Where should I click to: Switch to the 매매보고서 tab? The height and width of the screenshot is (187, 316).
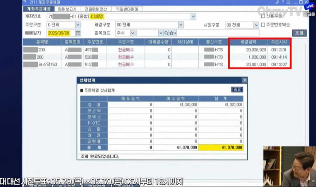pyautogui.click(x=67, y=9)
